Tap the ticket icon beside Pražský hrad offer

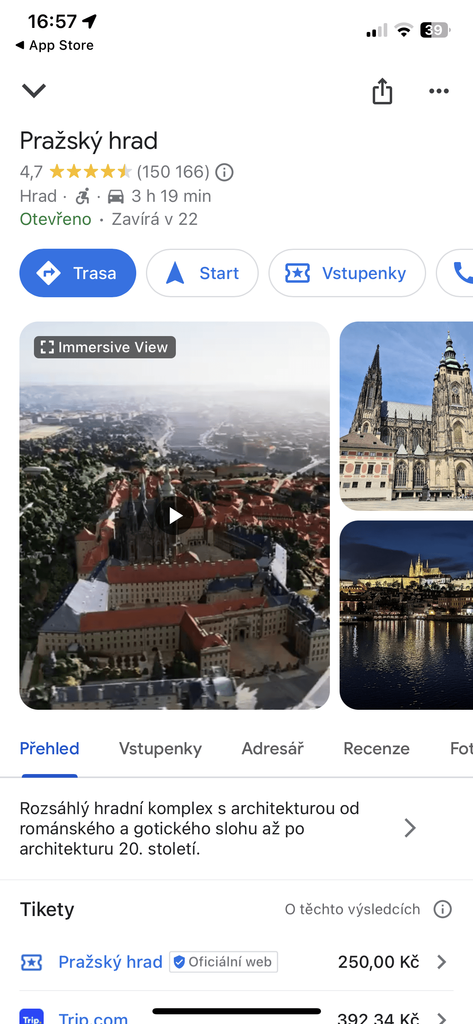(x=32, y=962)
